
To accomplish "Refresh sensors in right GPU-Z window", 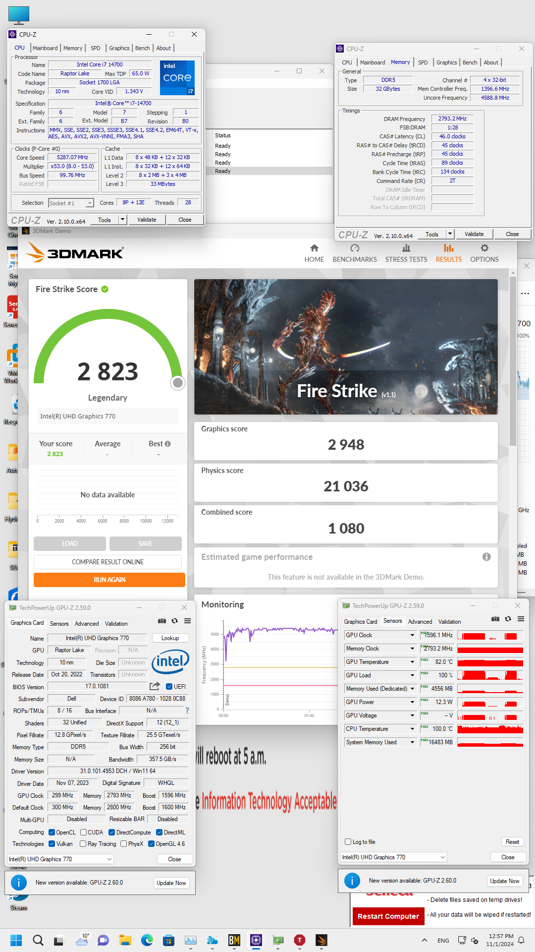I will [x=508, y=619].
